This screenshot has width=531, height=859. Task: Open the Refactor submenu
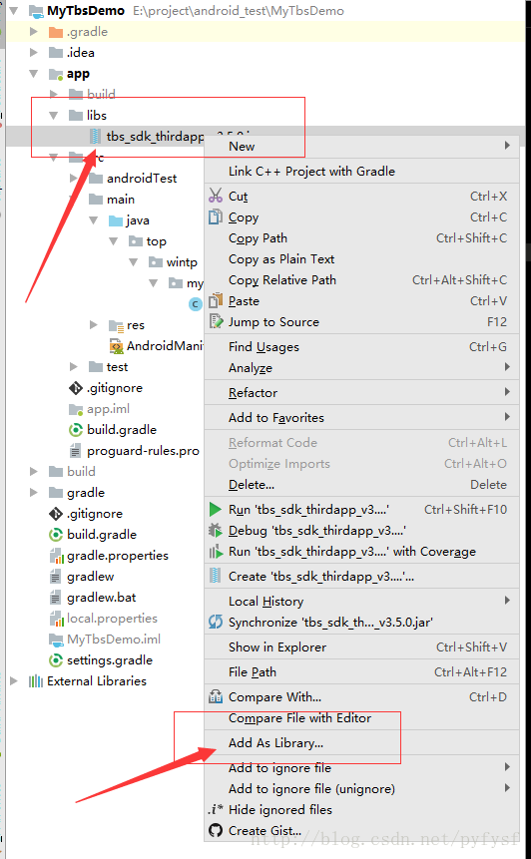click(361, 393)
